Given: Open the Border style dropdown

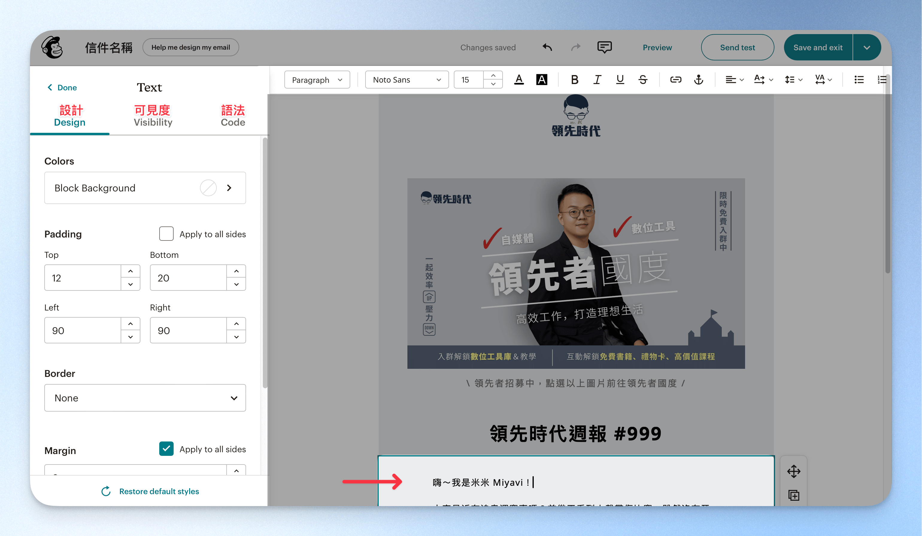Looking at the screenshot, I should (x=145, y=398).
